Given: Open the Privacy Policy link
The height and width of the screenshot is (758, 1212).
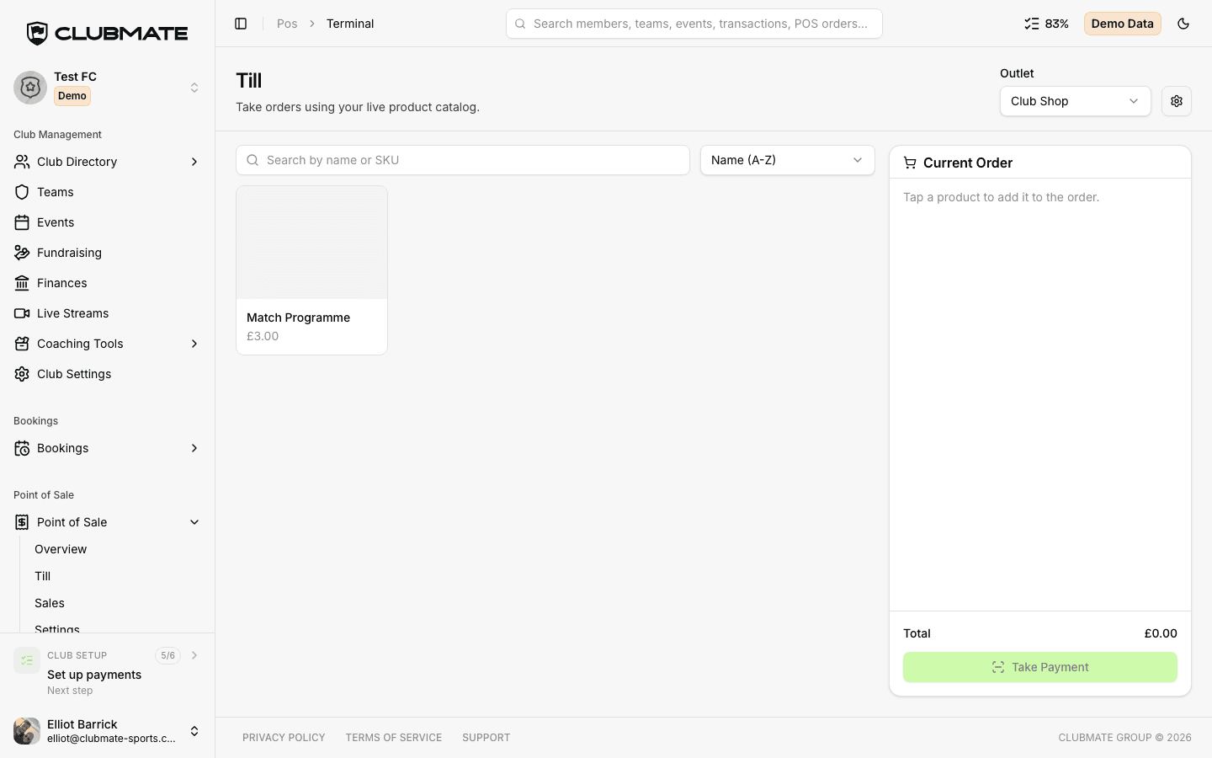Looking at the screenshot, I should coord(284,738).
